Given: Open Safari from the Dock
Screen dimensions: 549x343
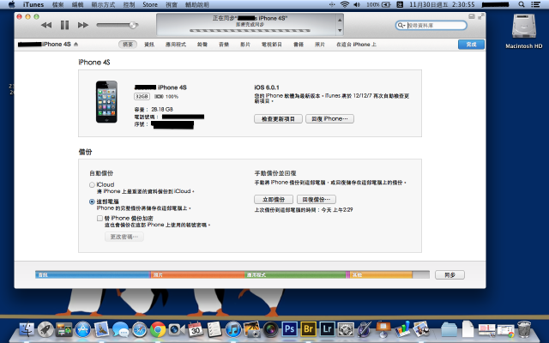Looking at the screenshot, I should click(x=139, y=329).
